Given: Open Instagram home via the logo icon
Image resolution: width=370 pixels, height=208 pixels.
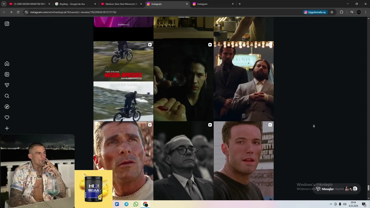Looking at the screenshot, I should [x=7, y=24].
